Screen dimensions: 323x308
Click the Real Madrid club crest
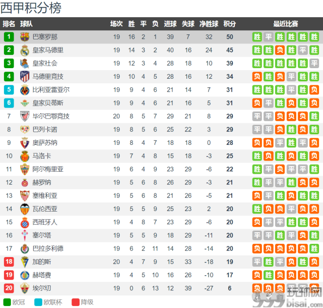[25, 50]
